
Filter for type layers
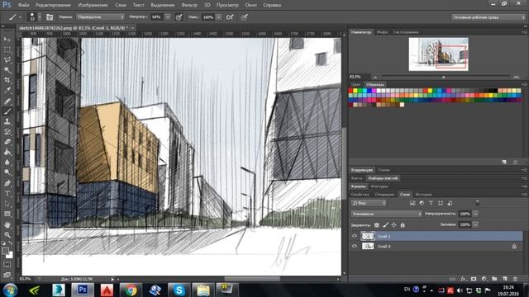431,203
